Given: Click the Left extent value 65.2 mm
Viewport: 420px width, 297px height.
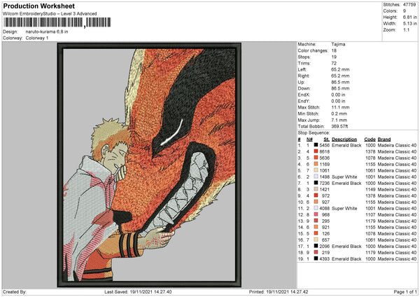Looking at the screenshot, I should (x=340, y=69).
